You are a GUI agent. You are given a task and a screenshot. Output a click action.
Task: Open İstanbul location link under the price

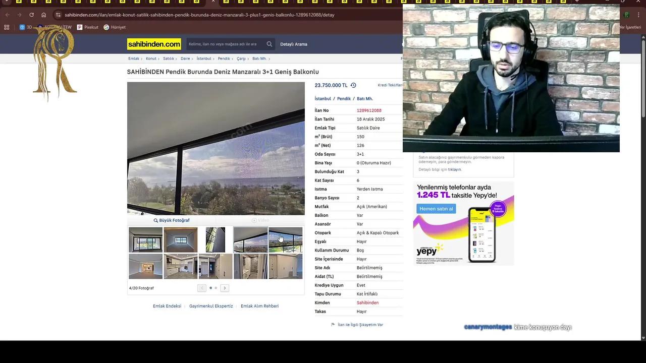pos(323,99)
